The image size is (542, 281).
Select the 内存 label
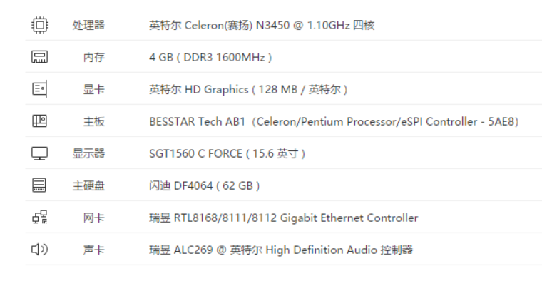(x=93, y=57)
